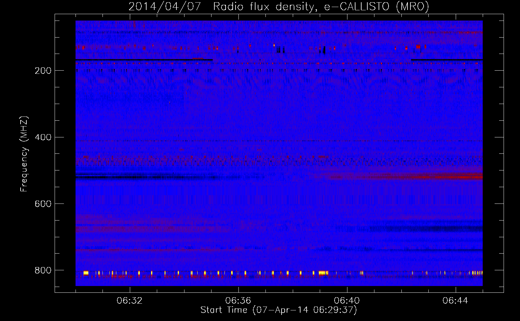Screen dimensions: 520x321
Task: Click the 'Start Time (07-Apr-14 06:29:37)' x-axis label
Action: [279, 310]
